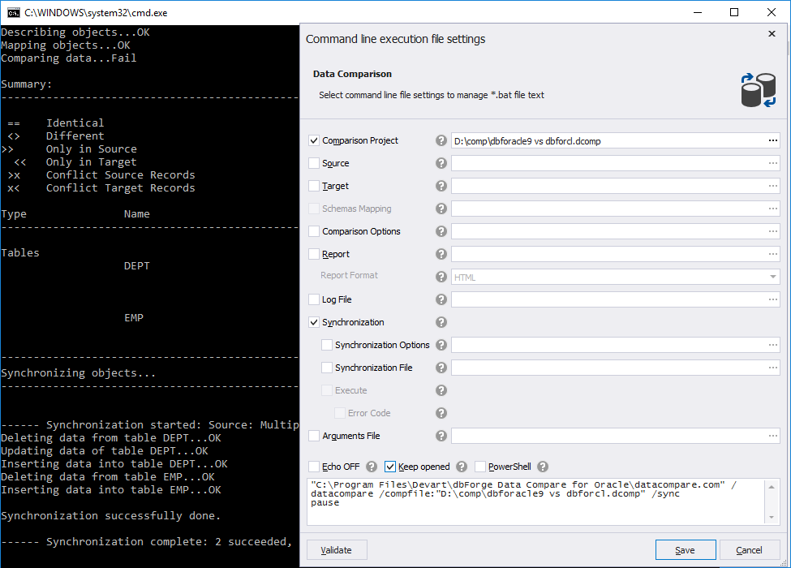Viewport: 791px width, 568px height.
Task: Uncheck the Comparison Project checkbox
Action: pyautogui.click(x=314, y=140)
